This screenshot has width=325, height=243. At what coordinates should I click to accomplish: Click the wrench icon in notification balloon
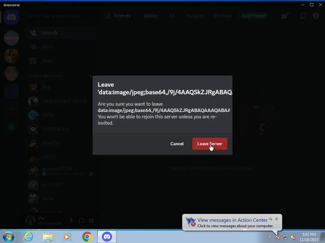coord(271,219)
